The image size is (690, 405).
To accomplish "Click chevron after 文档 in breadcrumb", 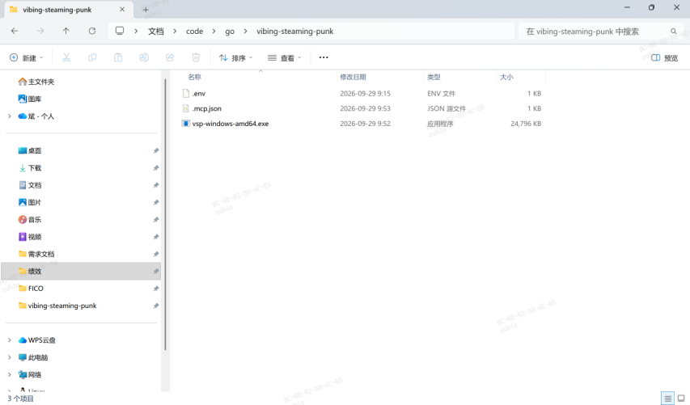I will pos(176,32).
